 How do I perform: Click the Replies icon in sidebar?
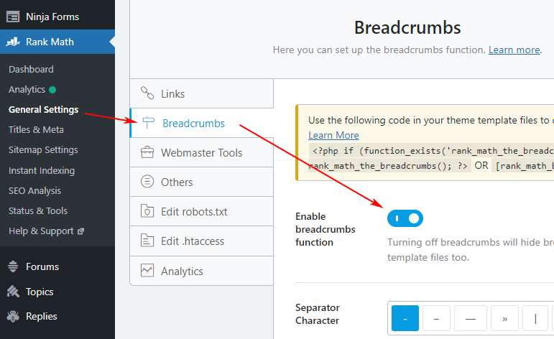pos(13,316)
